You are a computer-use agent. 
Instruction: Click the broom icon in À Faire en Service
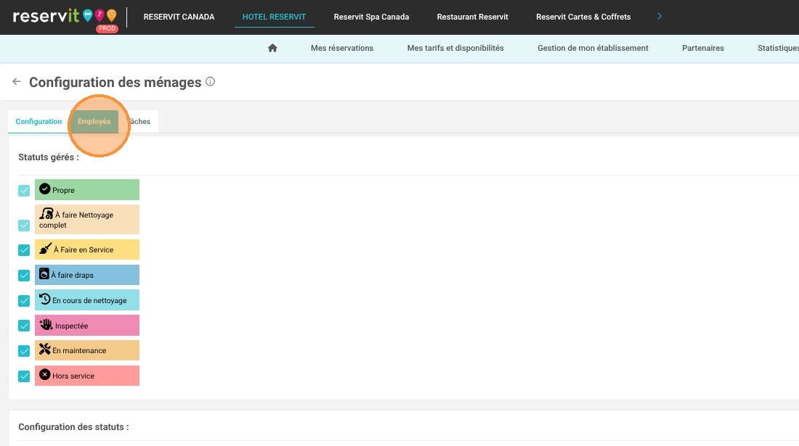pyautogui.click(x=45, y=249)
